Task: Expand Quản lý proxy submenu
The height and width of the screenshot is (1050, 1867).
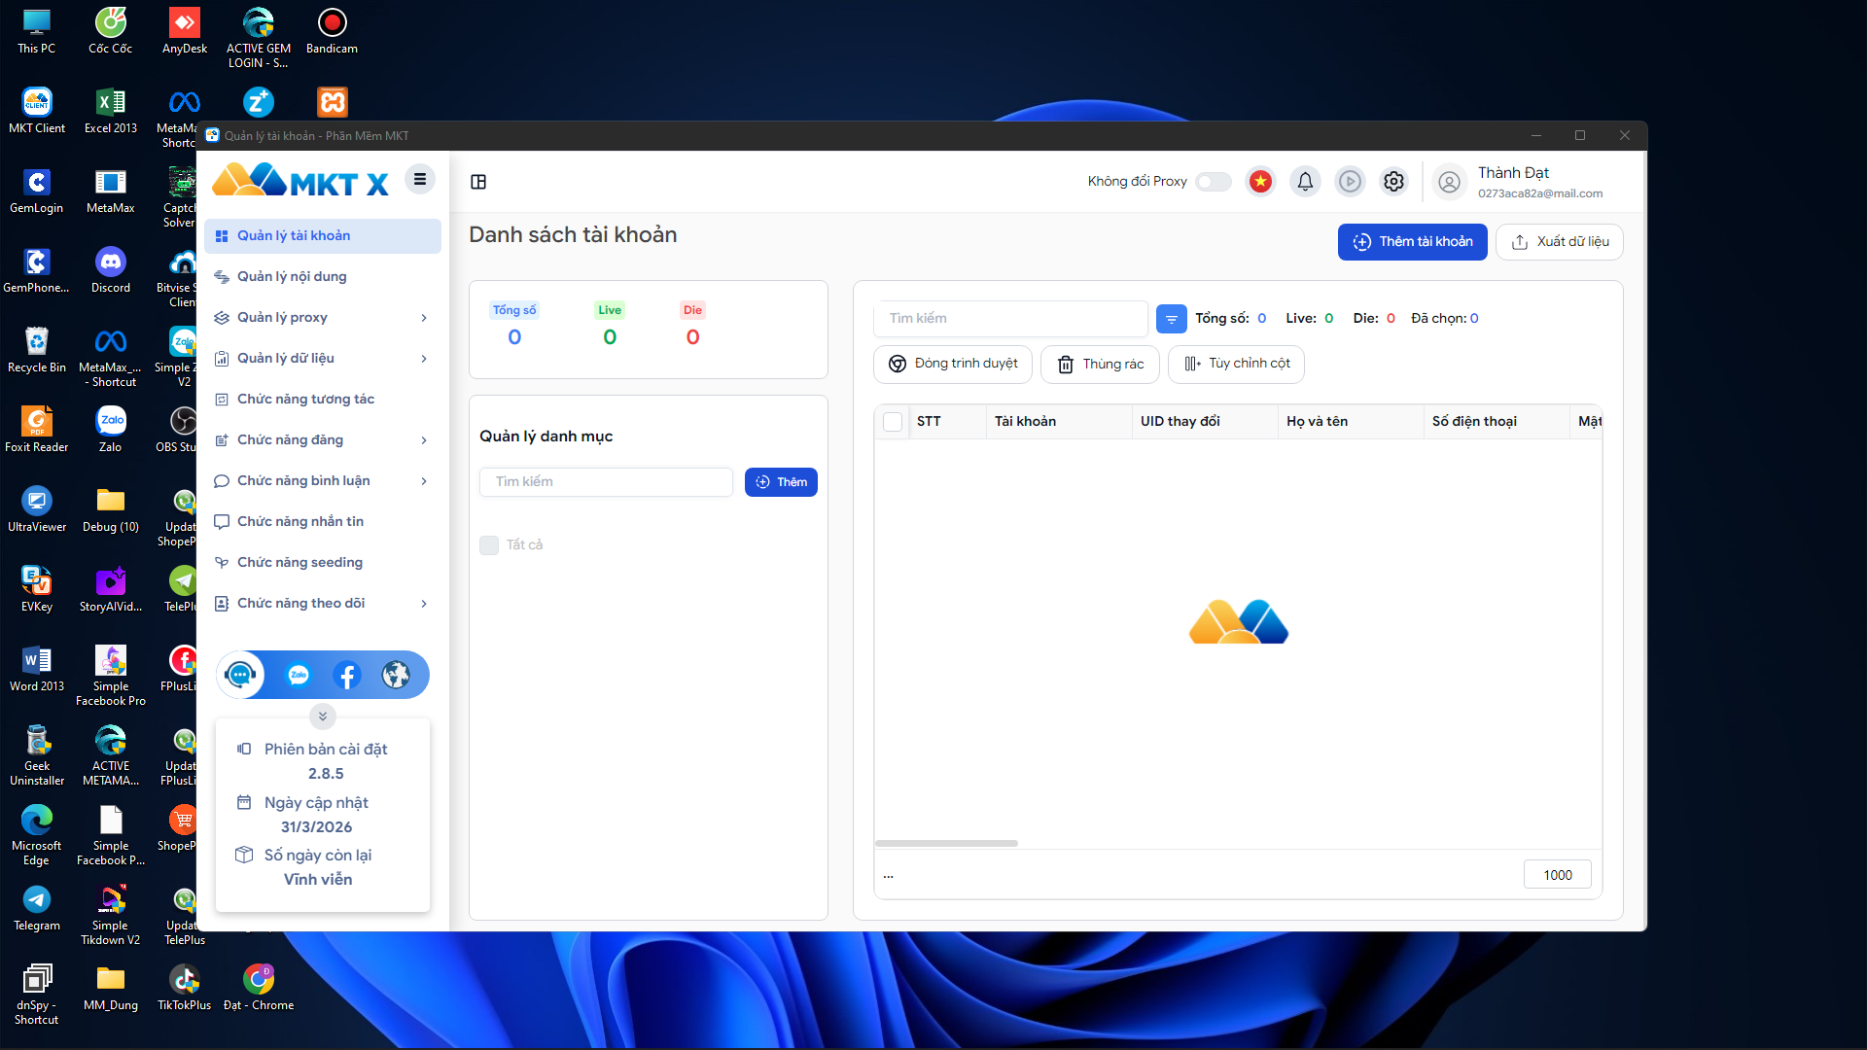Action: pos(424,318)
